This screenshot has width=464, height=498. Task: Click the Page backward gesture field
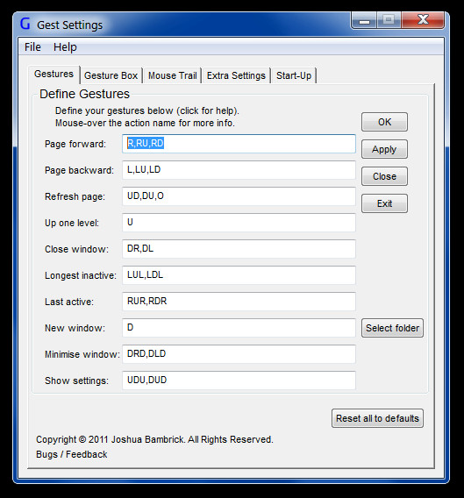tap(239, 170)
